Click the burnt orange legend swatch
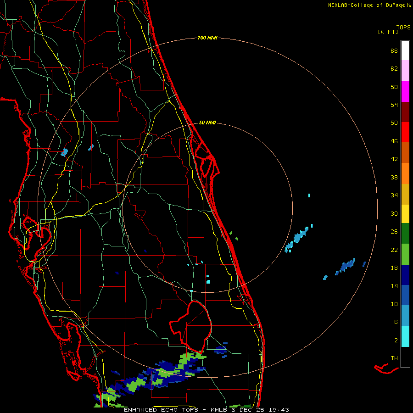Image resolution: width=413 pixels, height=413 pixels. (x=405, y=152)
